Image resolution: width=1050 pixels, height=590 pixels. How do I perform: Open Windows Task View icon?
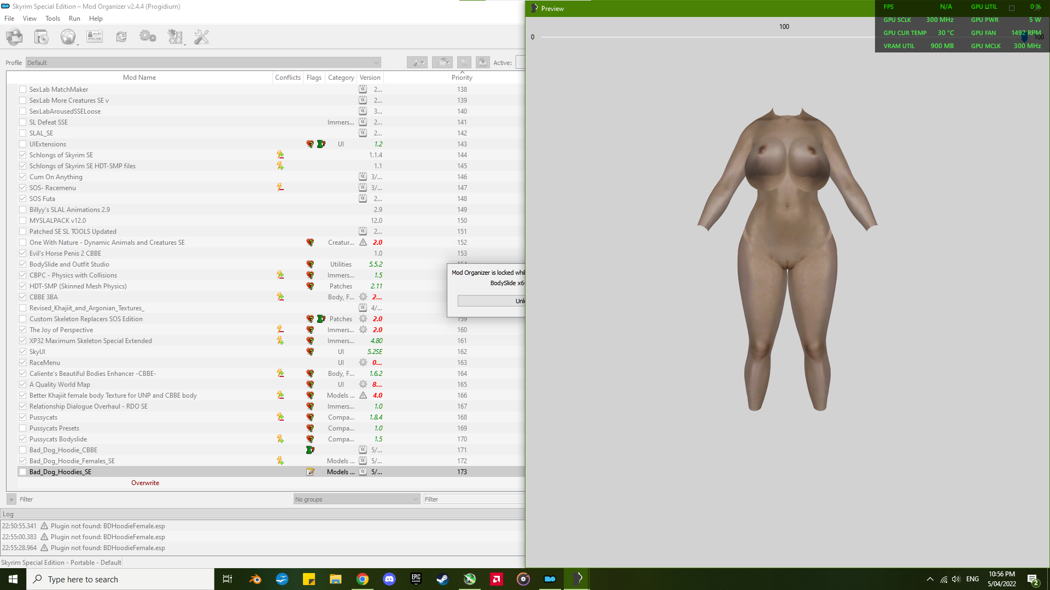(x=227, y=579)
